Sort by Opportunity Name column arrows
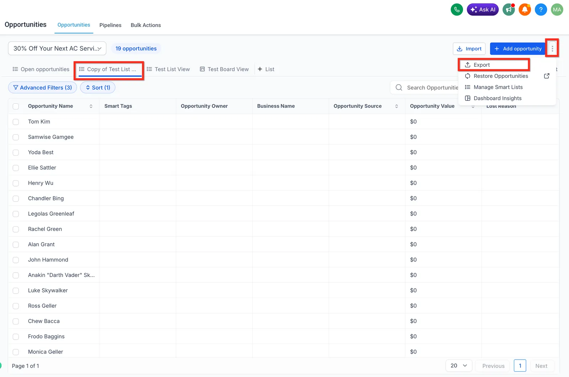This screenshot has width=569, height=377. click(91, 106)
